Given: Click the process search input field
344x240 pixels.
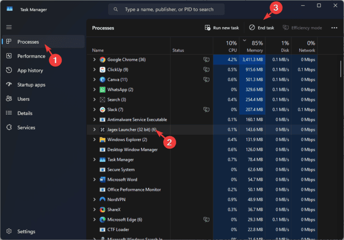Looking at the screenshot, I should pyautogui.click(x=166, y=9).
